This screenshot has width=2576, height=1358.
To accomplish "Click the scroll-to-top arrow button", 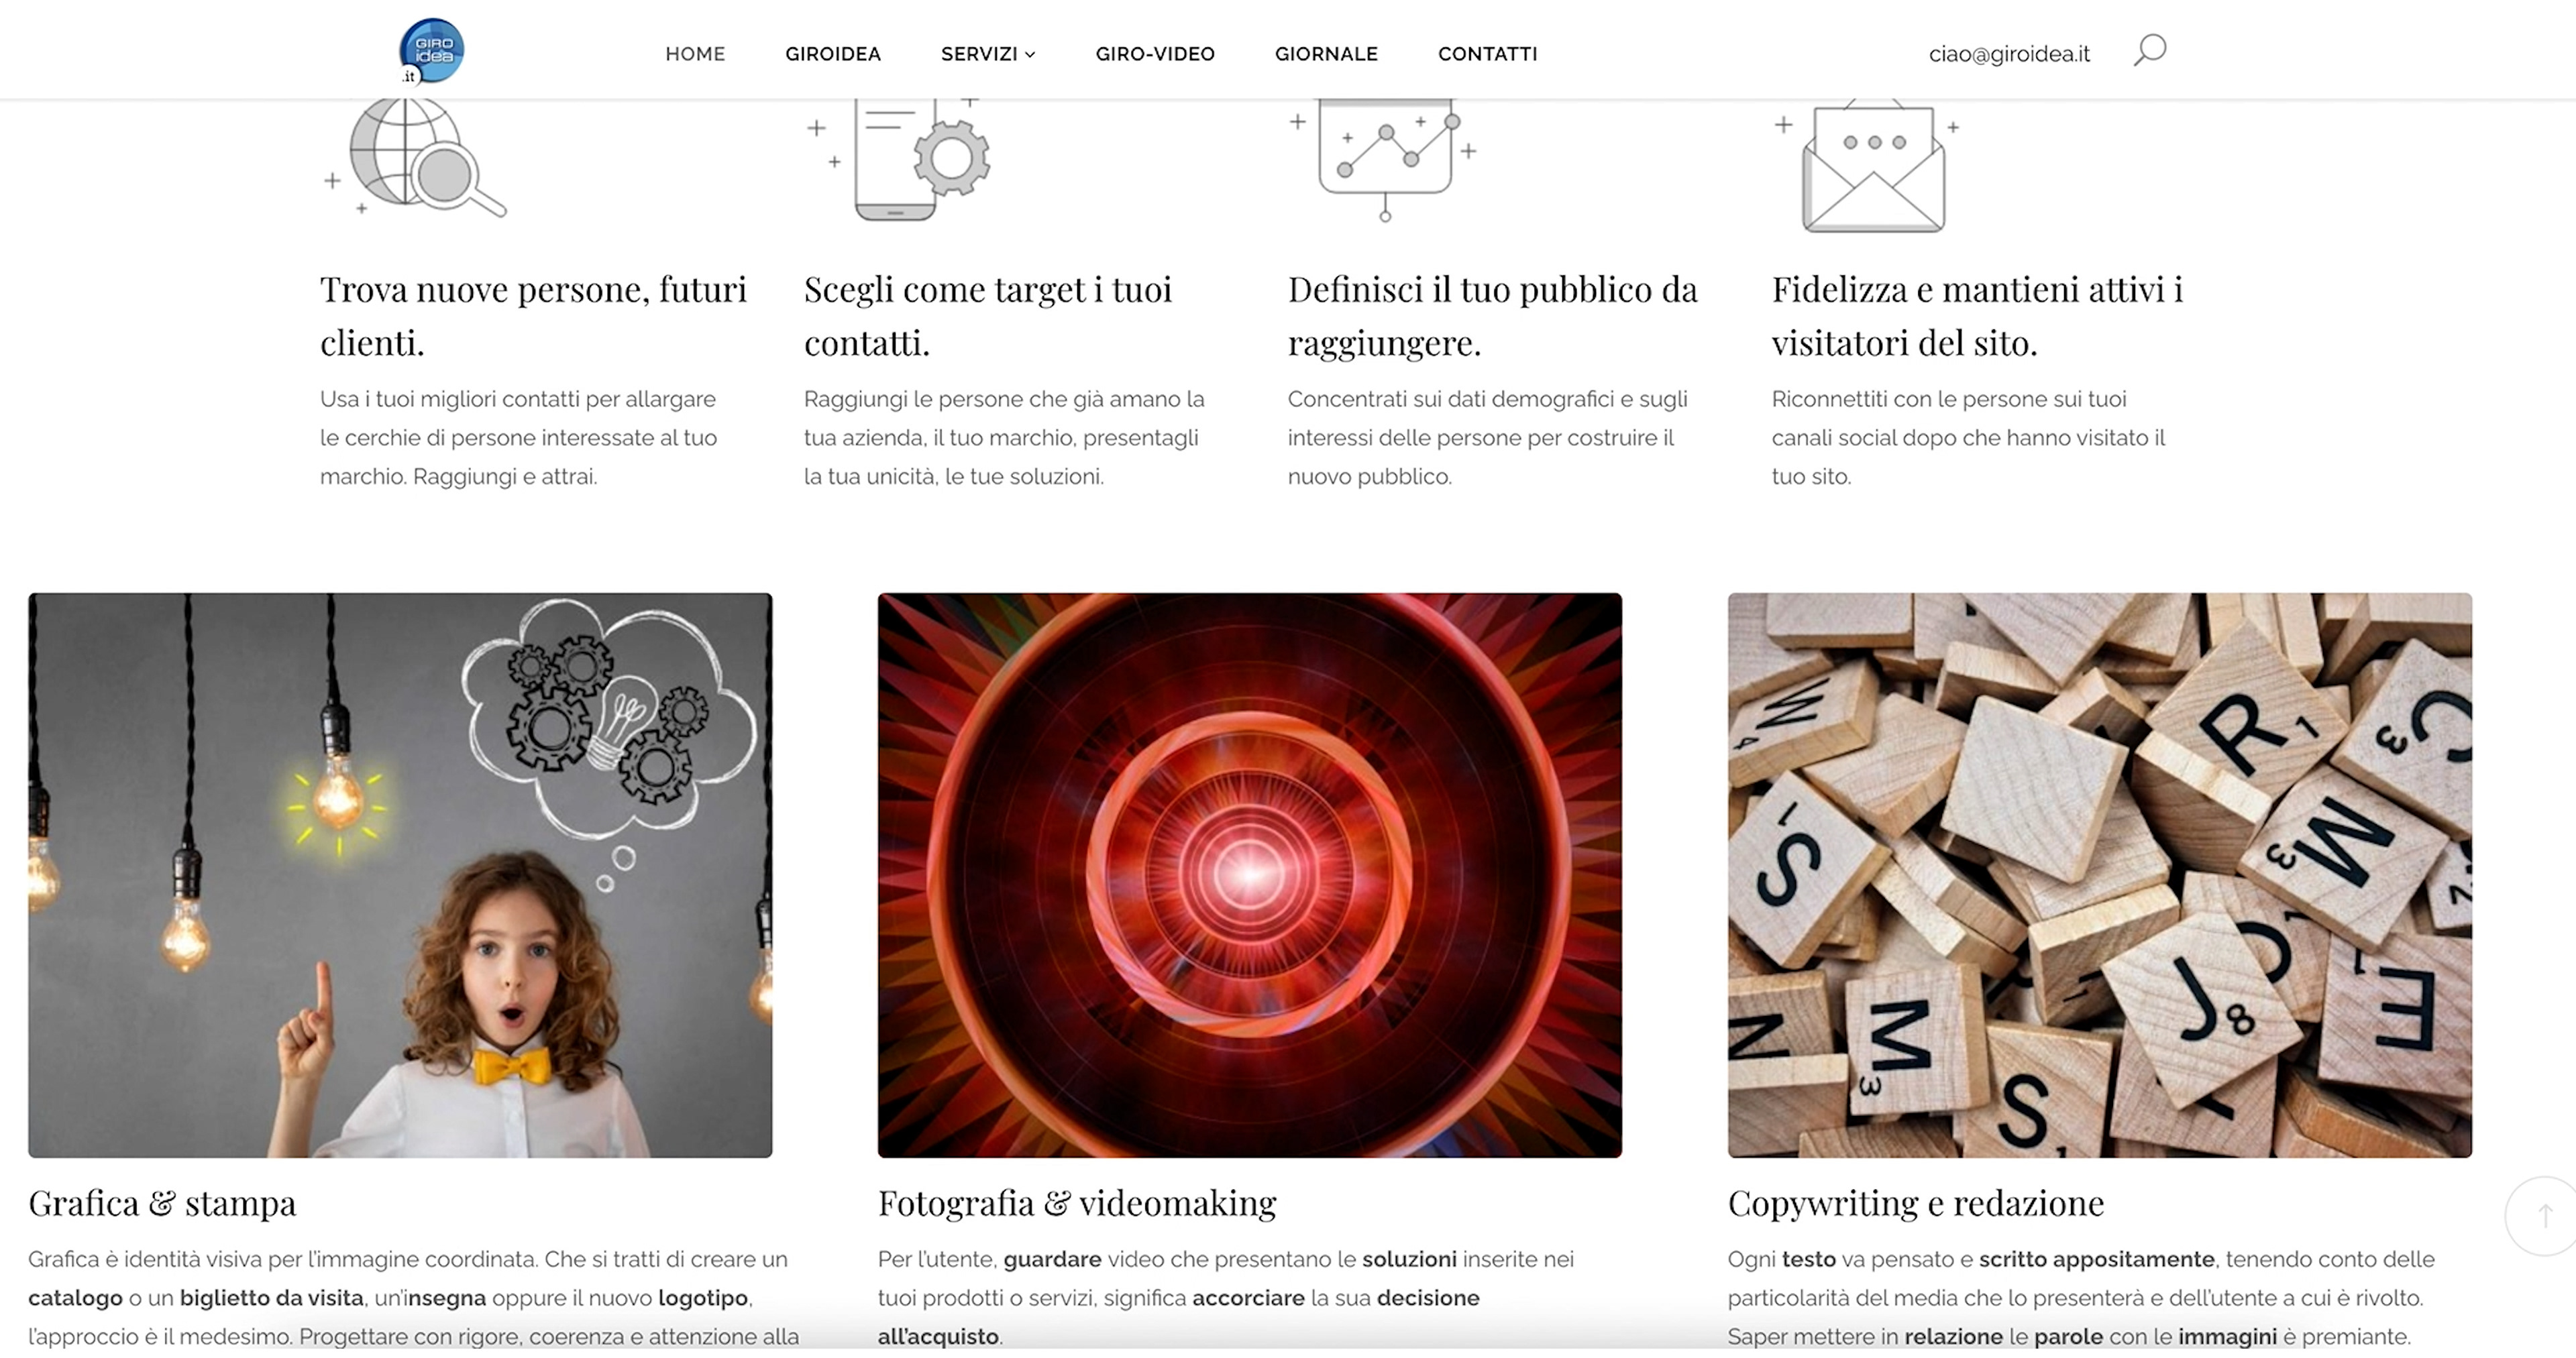I will click(2545, 1215).
